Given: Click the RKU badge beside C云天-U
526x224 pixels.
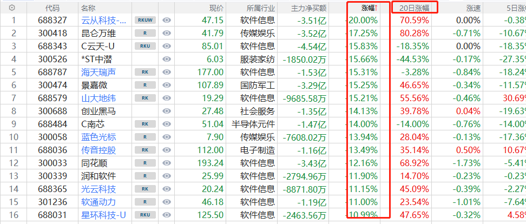Looking at the screenshot, I should (145, 46).
